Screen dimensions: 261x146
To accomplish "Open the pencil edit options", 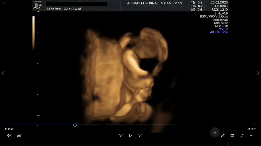I will point(223,136).
